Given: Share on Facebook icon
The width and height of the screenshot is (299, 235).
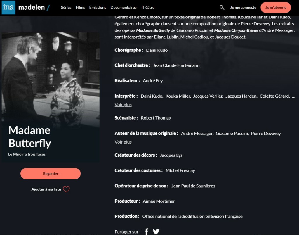Looking at the screenshot, I should (147, 231).
